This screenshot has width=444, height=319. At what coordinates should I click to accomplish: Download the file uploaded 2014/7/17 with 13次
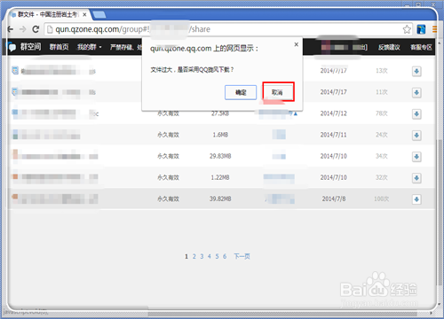click(416, 71)
